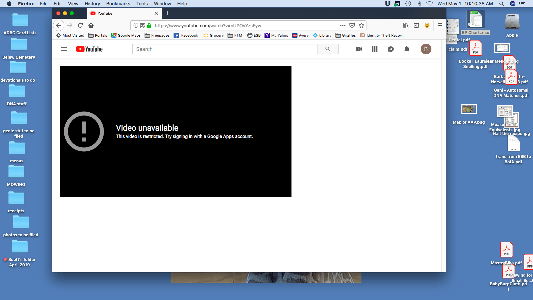The height and width of the screenshot is (300, 533).
Task: Open the History menu
Action: coord(92,4)
